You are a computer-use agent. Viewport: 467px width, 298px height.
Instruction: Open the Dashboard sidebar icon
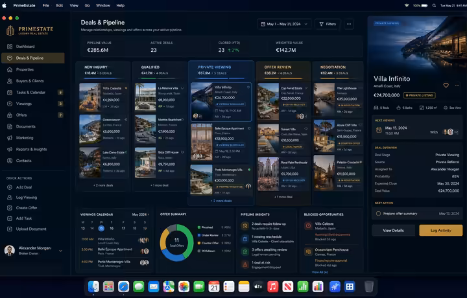pyautogui.click(x=10, y=47)
